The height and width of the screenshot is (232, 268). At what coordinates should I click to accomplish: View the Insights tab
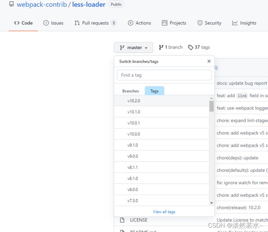[244, 23]
